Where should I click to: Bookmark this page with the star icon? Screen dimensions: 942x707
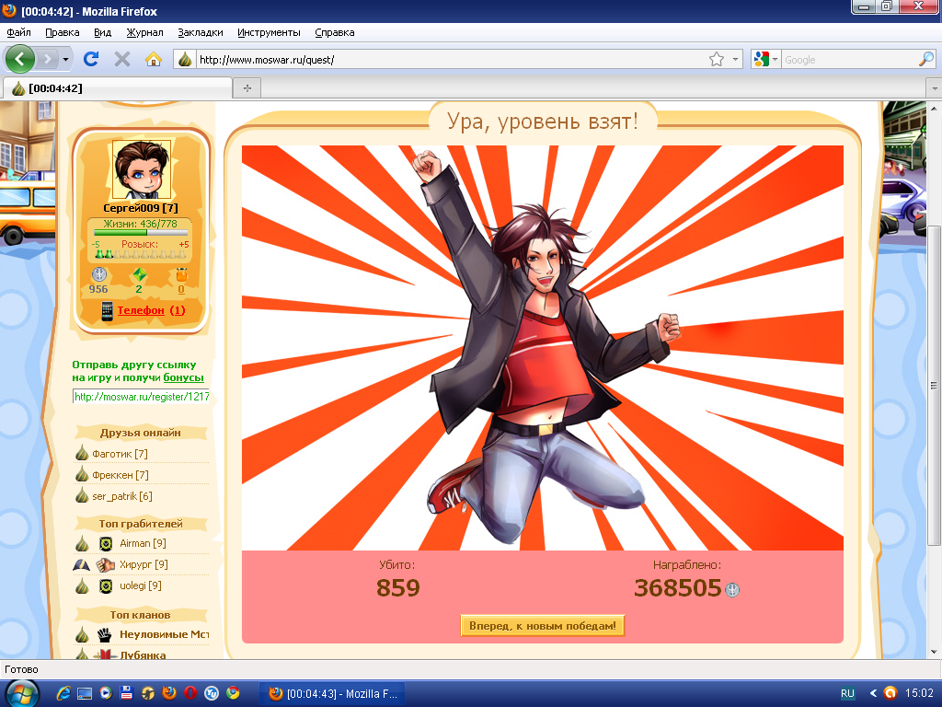[716, 59]
